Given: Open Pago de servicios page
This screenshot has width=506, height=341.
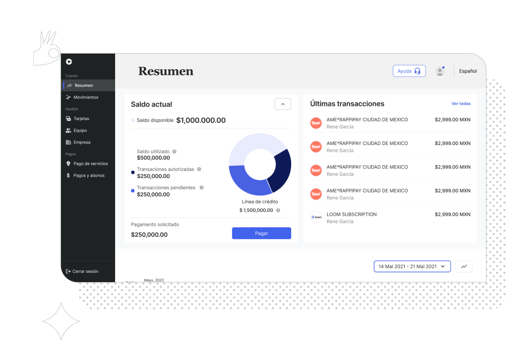Looking at the screenshot, I should tap(90, 164).
